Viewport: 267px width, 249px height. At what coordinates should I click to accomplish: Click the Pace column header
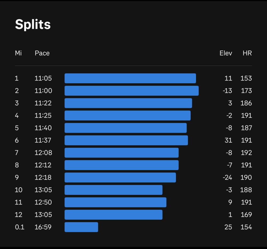tap(42, 53)
